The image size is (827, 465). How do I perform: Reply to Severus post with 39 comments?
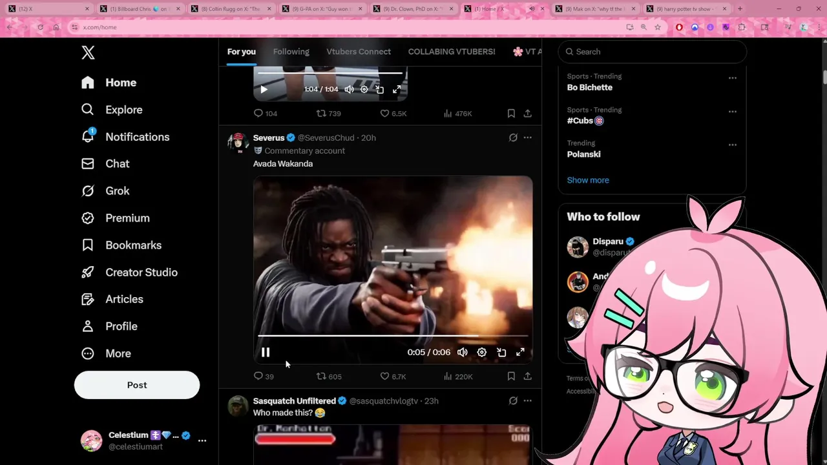tap(264, 377)
